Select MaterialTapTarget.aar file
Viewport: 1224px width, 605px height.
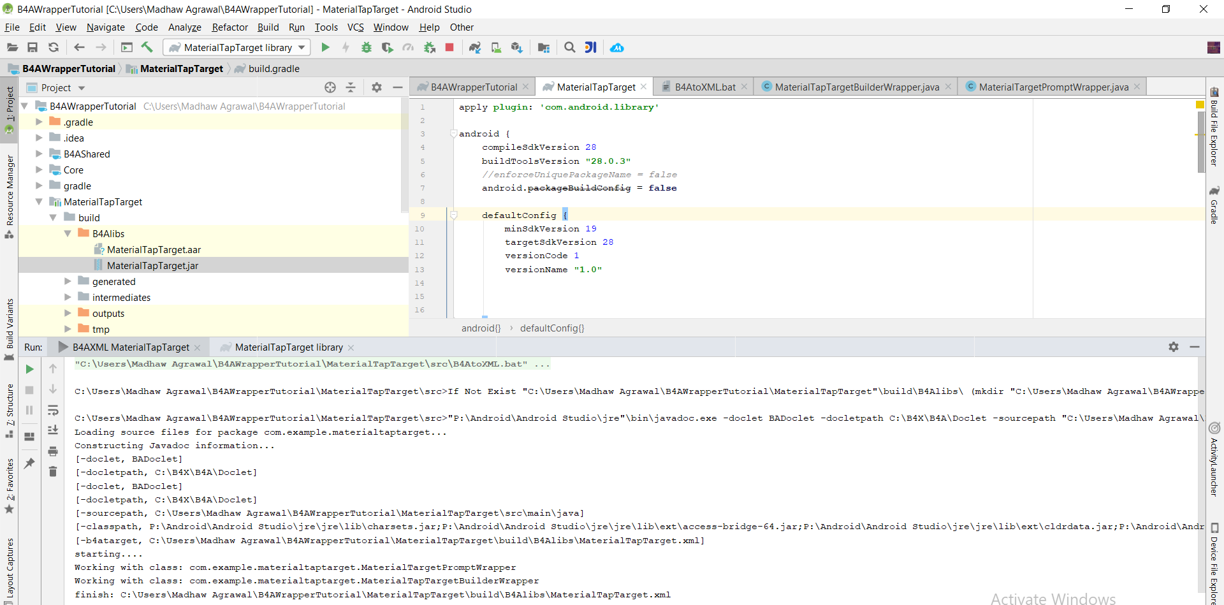[154, 249]
